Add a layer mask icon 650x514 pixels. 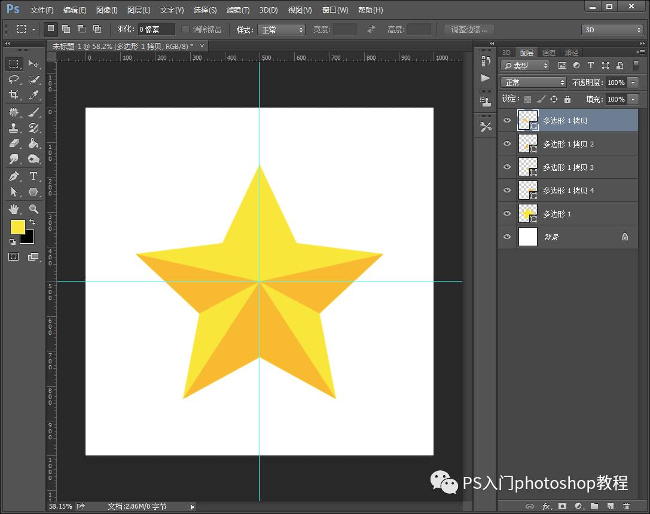562,506
